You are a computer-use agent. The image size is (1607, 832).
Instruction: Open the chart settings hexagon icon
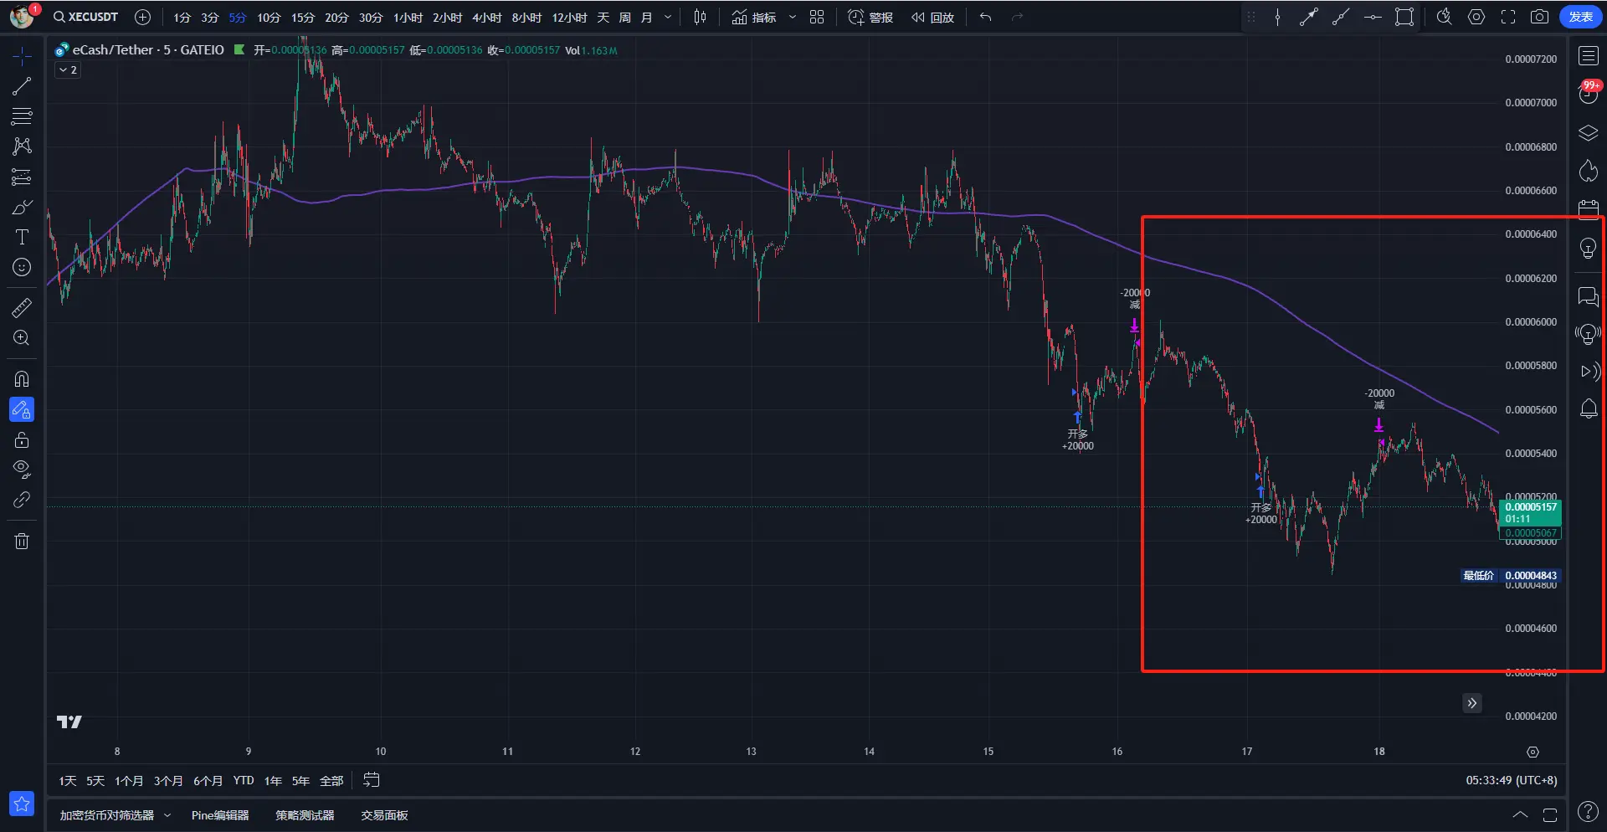[x=1476, y=18]
